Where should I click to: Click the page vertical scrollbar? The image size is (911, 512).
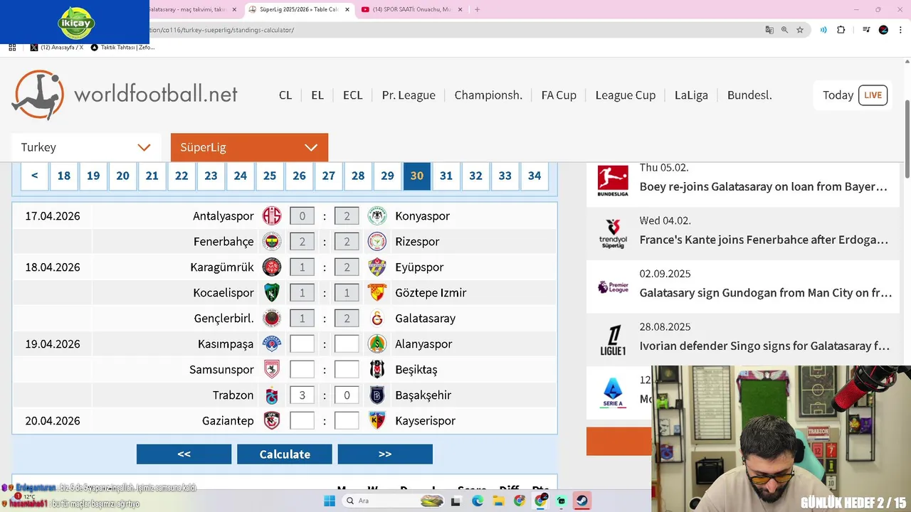click(x=907, y=139)
